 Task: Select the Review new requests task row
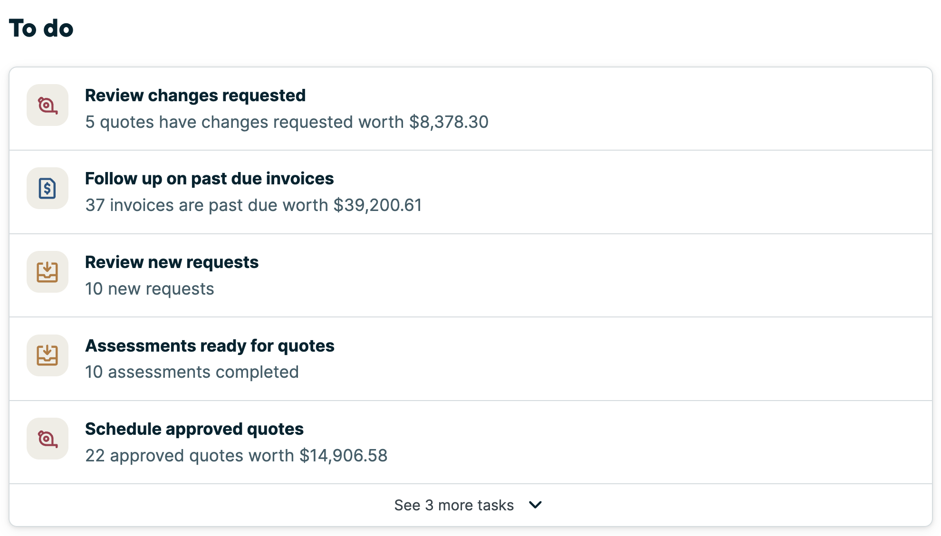(x=172, y=262)
